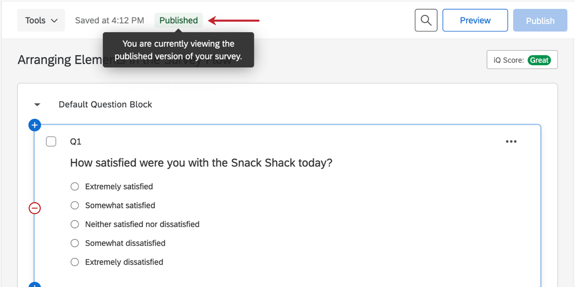This screenshot has height=287, width=575.
Task: Add a question below Q1
Action: pyautogui.click(x=34, y=285)
